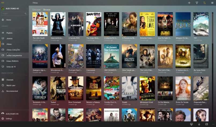
Task: Open the filter funnel icon
Action: click(x=197, y=3)
